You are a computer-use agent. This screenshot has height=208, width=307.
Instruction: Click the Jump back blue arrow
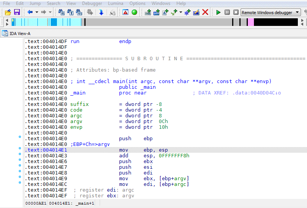pyautogui.click(x=30, y=12)
